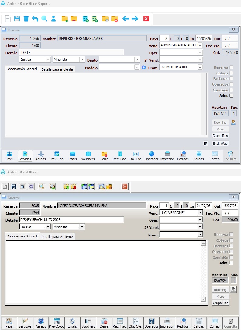The height and width of the screenshot is (330, 241).
Task: Expand the Depto dropdown in reservation 12266
Action: click(137, 59)
